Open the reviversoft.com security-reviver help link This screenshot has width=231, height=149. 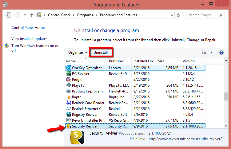pos(185,139)
